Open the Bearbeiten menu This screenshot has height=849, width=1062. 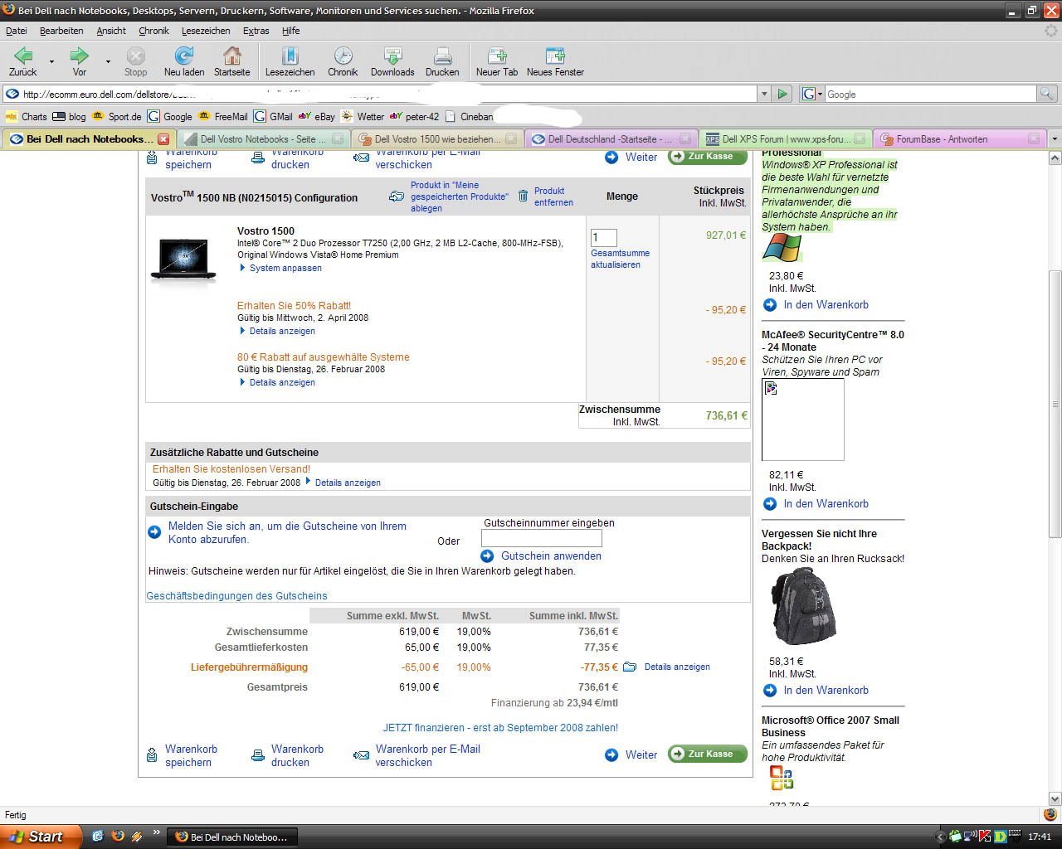[61, 31]
